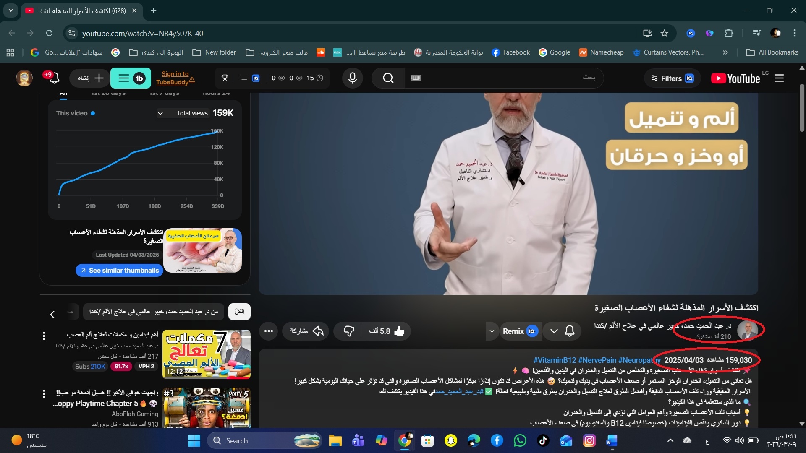The width and height of the screenshot is (806, 453).
Task: Open the Sign in to TubeBuddy link
Action: [x=175, y=78]
